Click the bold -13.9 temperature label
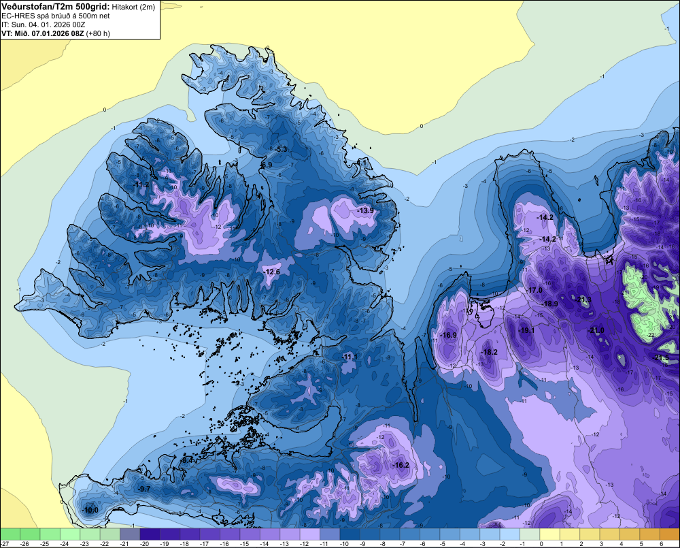 pos(366,210)
